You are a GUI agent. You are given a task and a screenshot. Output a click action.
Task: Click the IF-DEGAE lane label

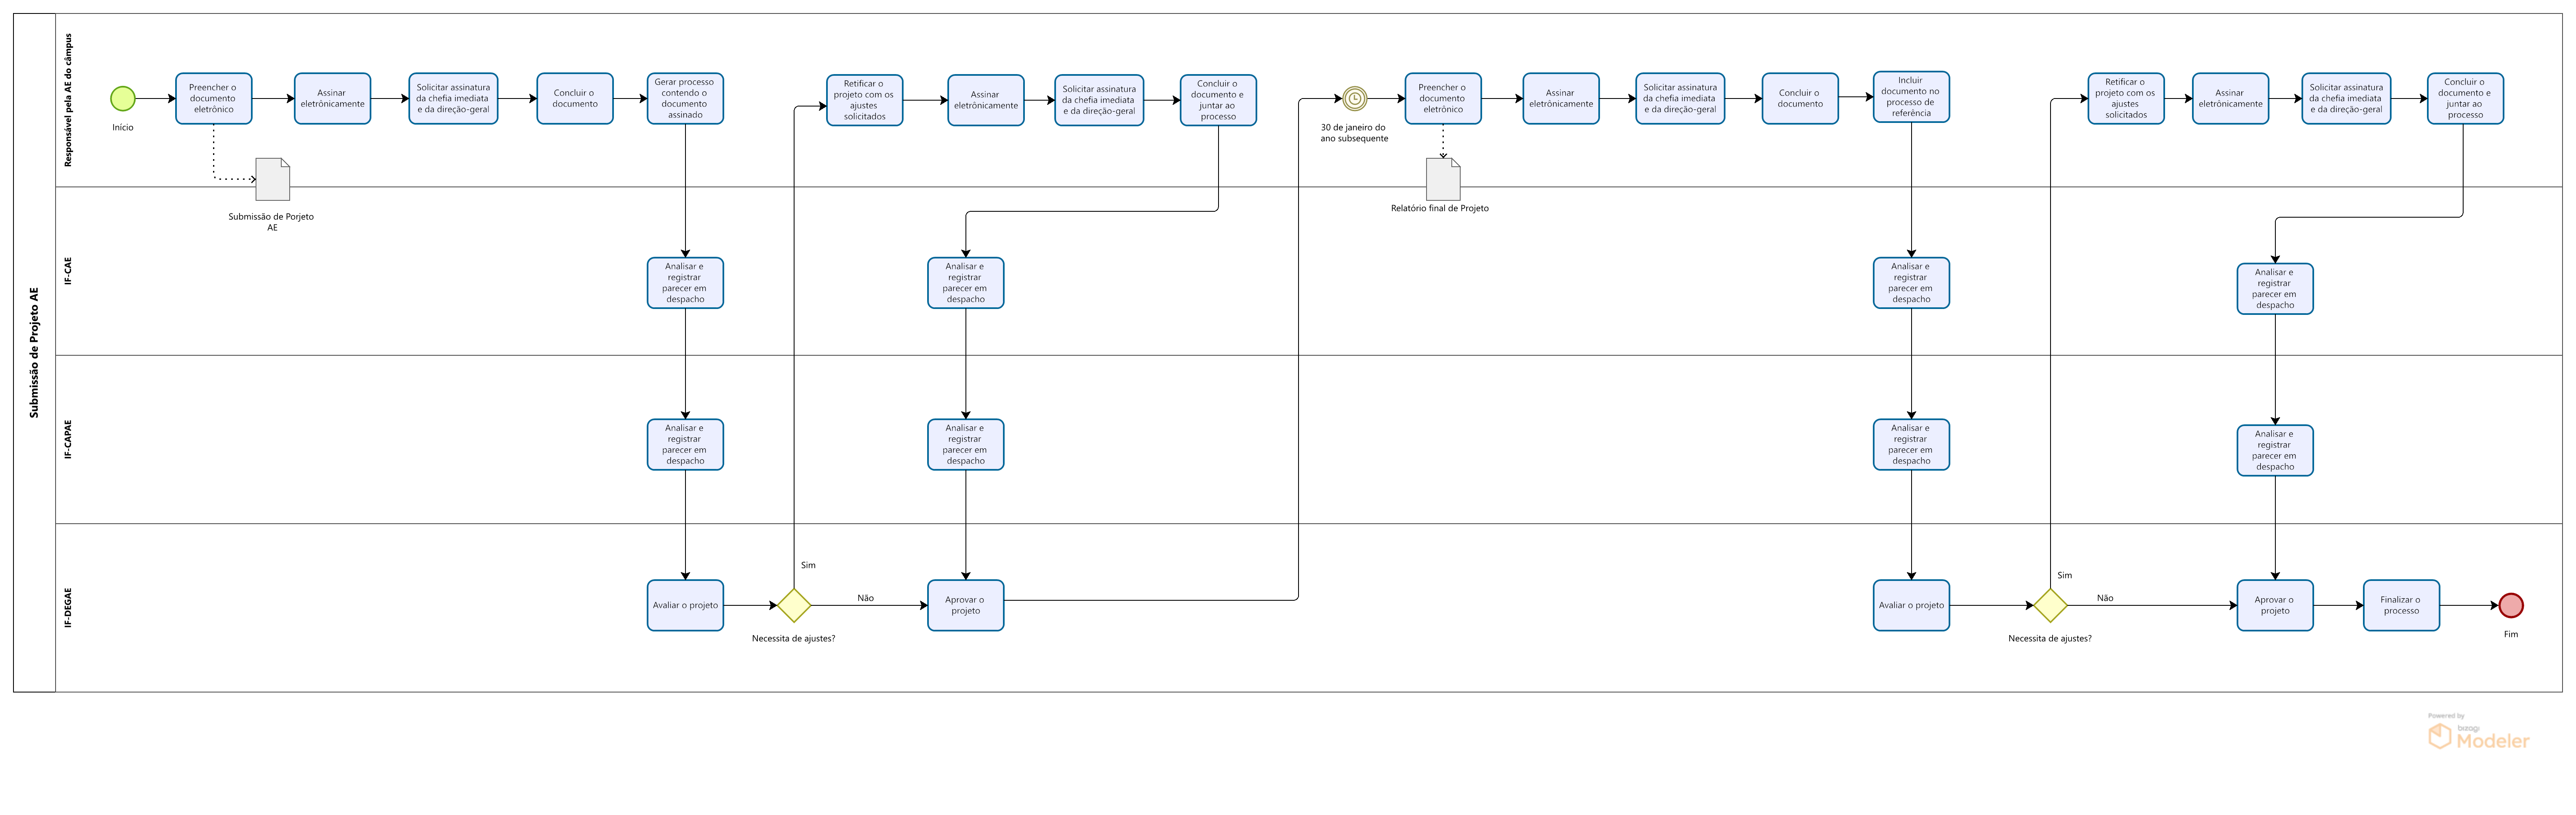tap(68, 607)
